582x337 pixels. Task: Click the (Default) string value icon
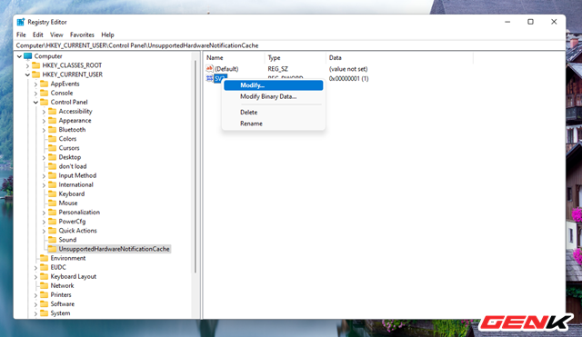pyautogui.click(x=210, y=69)
